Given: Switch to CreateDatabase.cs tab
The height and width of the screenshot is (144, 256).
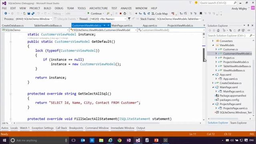Looking at the screenshot, I should [13, 26].
